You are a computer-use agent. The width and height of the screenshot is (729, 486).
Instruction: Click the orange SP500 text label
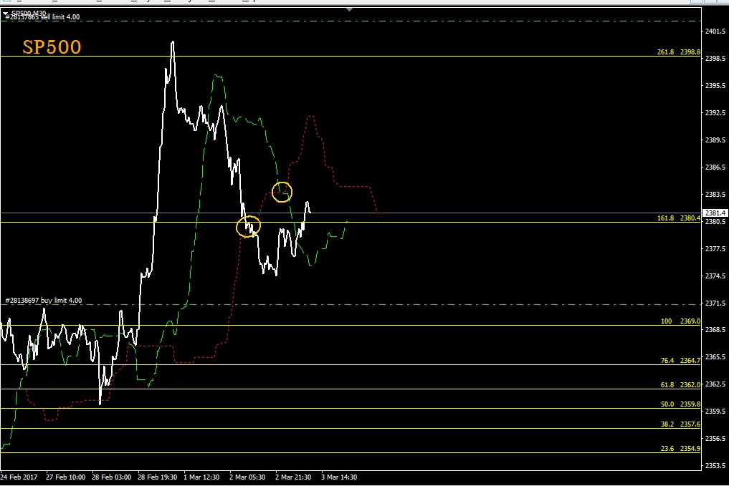pyautogui.click(x=52, y=47)
